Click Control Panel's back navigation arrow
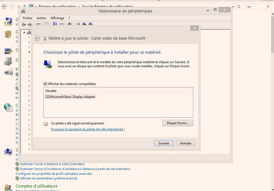The height and width of the screenshot is (191, 274). pos(4,6)
